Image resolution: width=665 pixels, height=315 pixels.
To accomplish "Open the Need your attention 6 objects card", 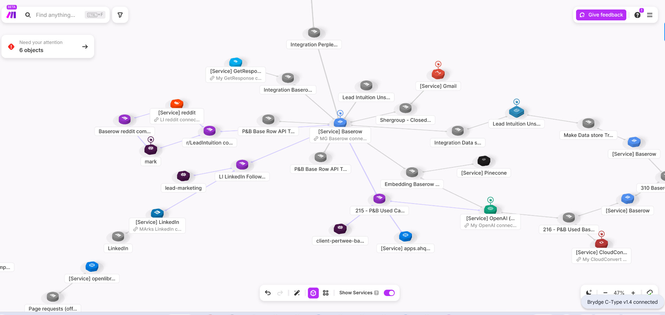I will pos(48,46).
